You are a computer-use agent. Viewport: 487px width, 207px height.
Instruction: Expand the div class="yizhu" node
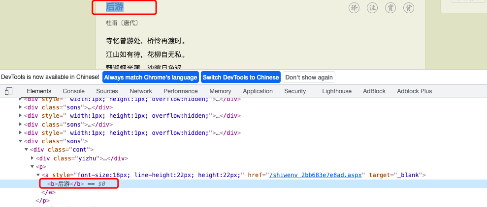click(32, 158)
